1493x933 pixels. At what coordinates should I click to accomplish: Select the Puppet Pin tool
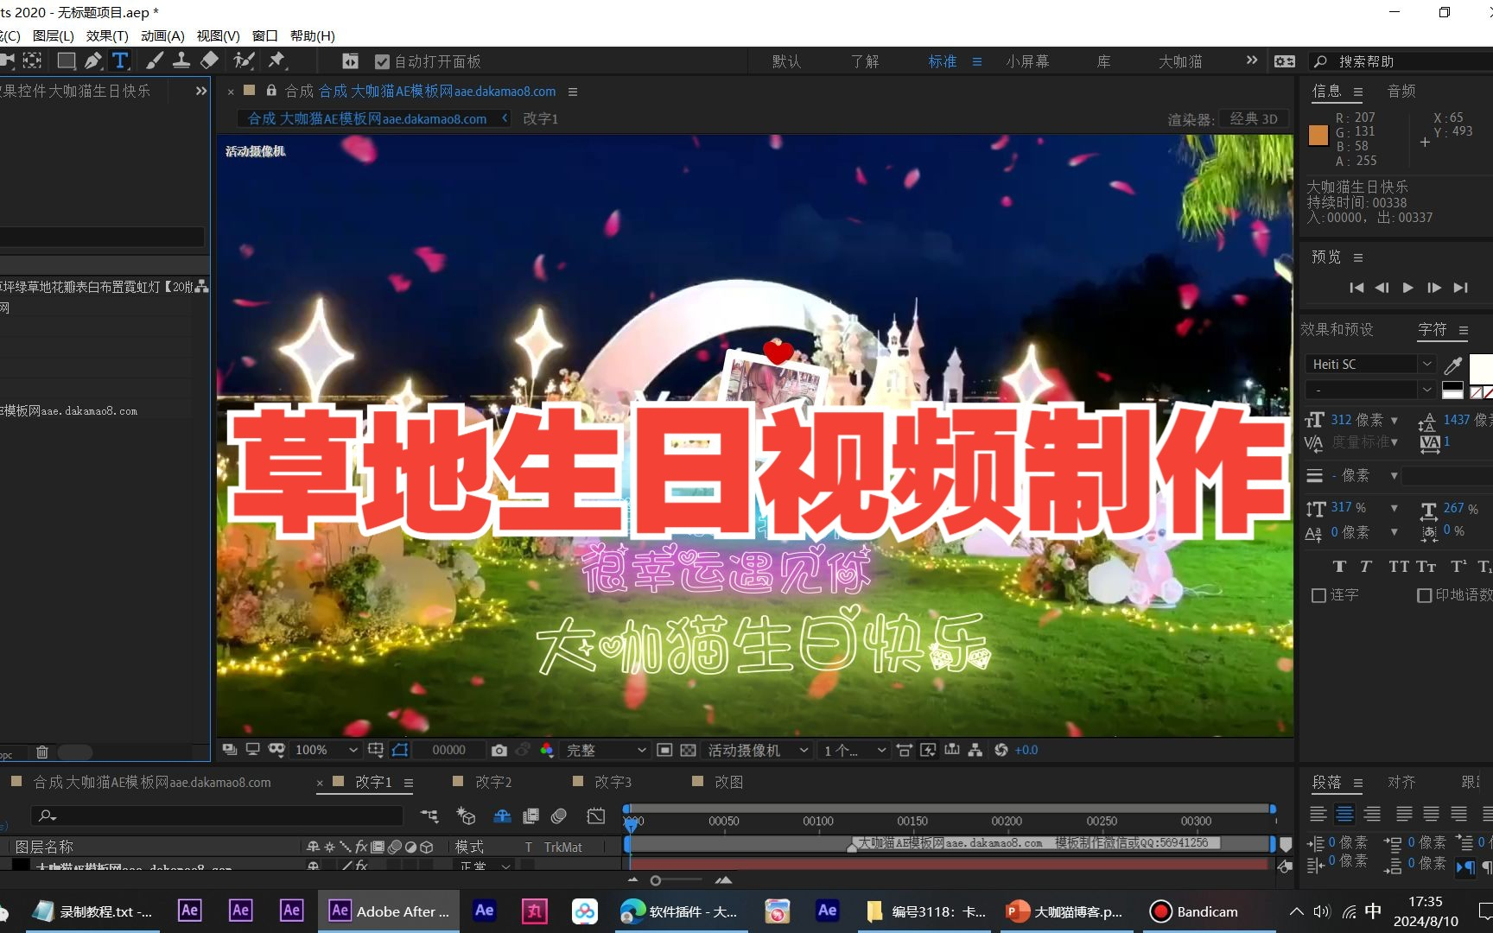coord(276,60)
